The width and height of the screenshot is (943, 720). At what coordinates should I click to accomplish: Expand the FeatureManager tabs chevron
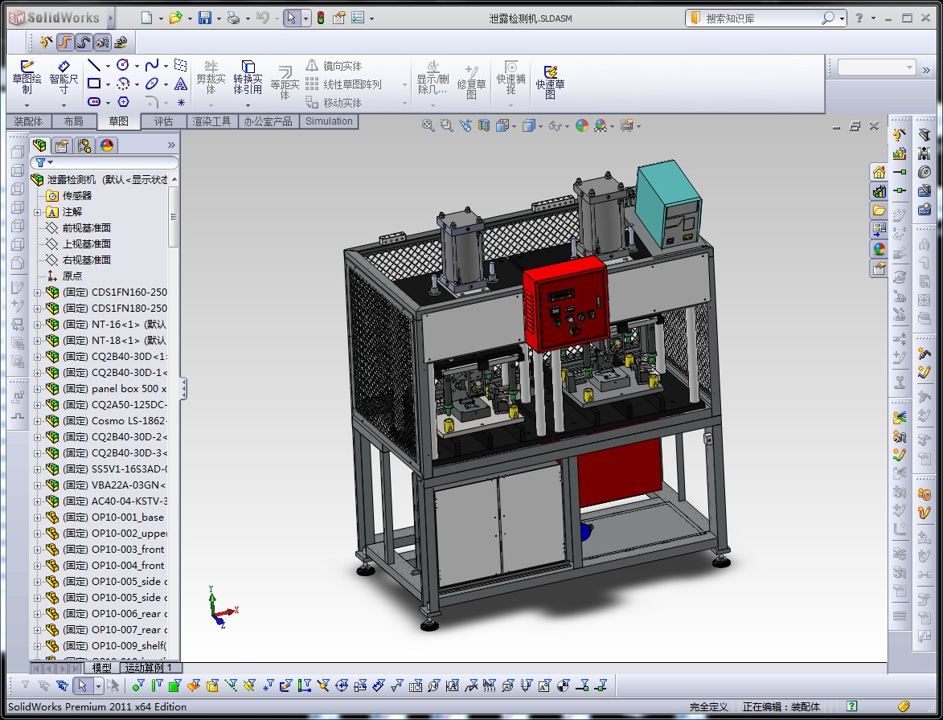171,145
